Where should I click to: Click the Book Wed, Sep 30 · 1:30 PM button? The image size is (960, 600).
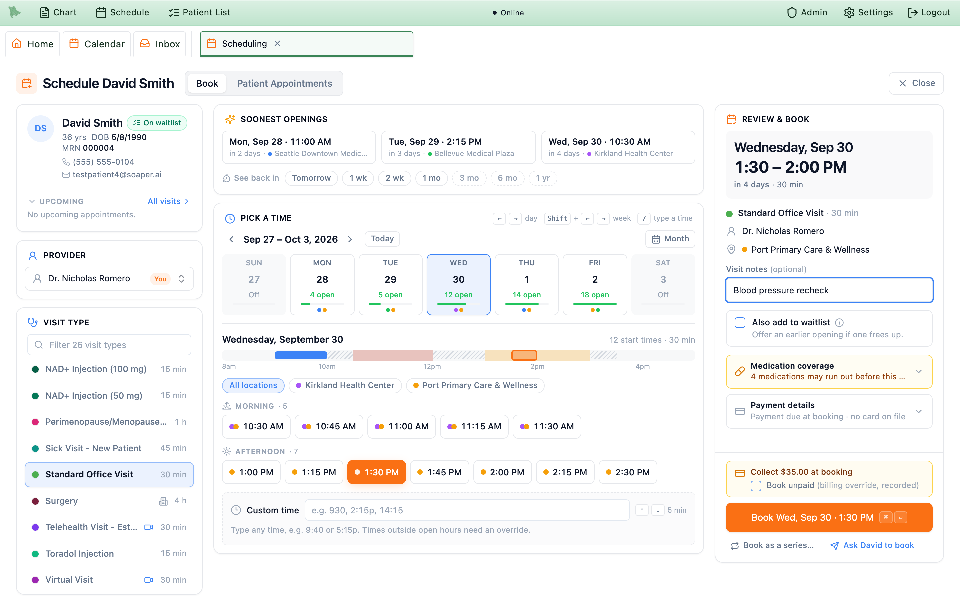[829, 517]
